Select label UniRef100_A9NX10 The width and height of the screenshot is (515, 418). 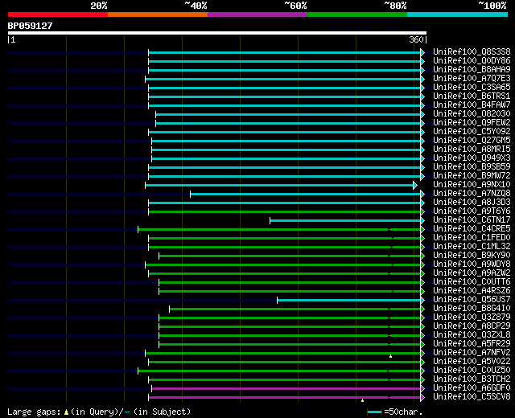pyautogui.click(x=472, y=184)
